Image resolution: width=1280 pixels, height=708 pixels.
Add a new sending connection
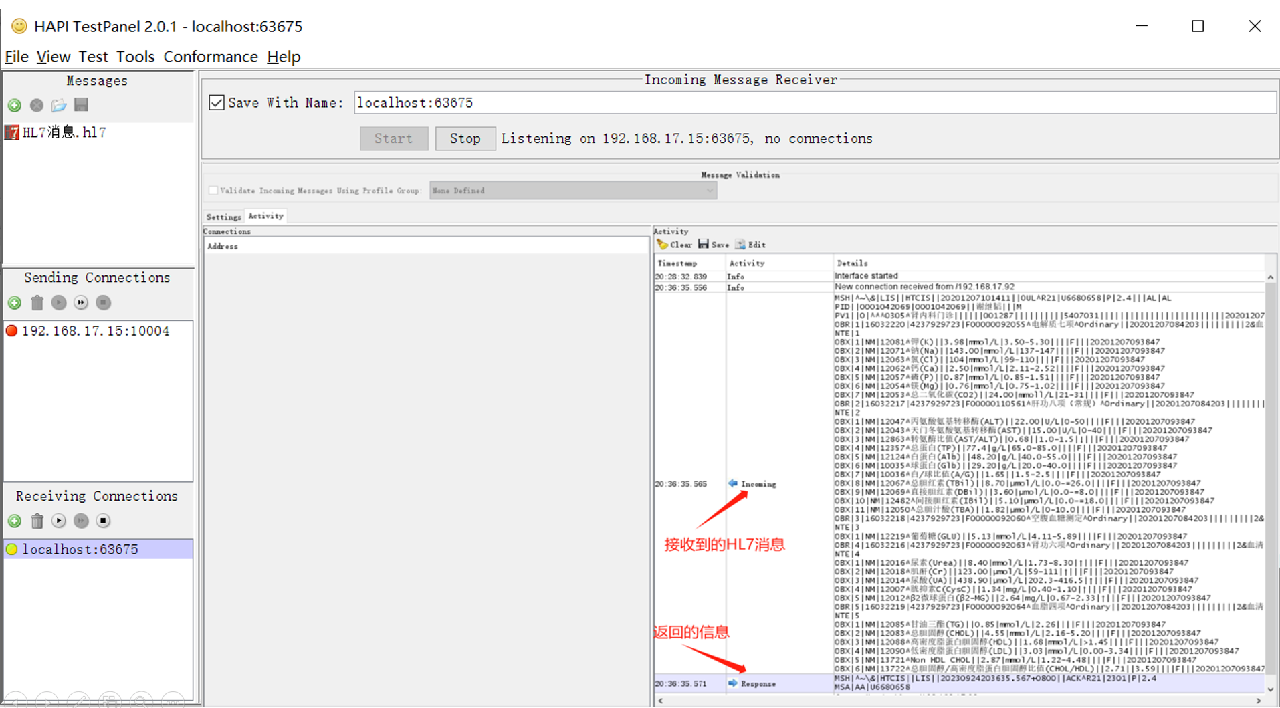(15, 303)
